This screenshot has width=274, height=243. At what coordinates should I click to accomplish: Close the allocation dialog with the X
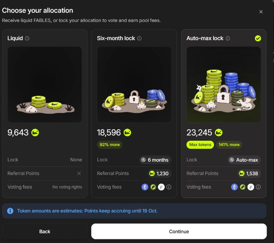(x=261, y=12)
